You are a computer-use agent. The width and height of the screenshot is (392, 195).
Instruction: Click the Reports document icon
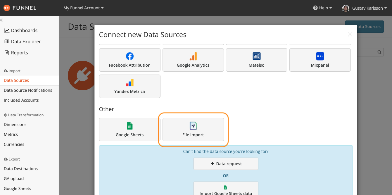7,53
